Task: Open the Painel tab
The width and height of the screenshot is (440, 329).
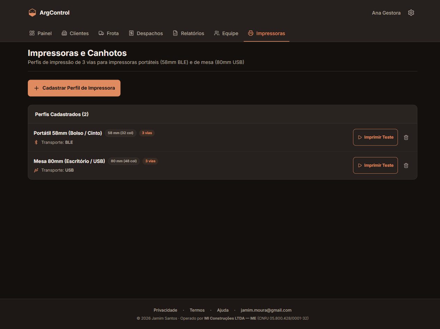Action: pos(40,33)
